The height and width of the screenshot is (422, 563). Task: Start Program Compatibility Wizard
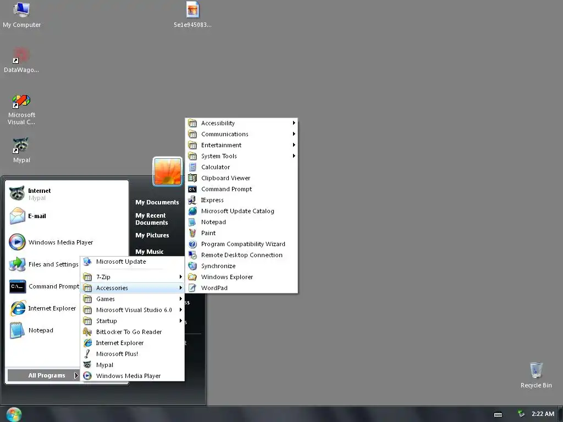[x=241, y=244]
